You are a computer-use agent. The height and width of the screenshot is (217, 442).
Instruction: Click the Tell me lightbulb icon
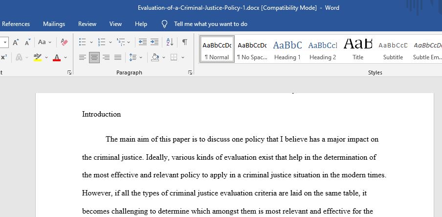click(165, 24)
